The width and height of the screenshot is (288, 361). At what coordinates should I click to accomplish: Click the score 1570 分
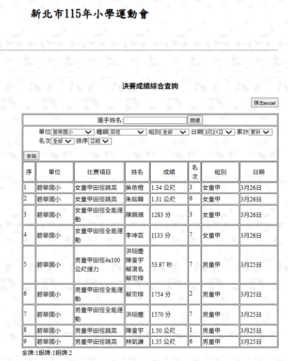pos(161,315)
